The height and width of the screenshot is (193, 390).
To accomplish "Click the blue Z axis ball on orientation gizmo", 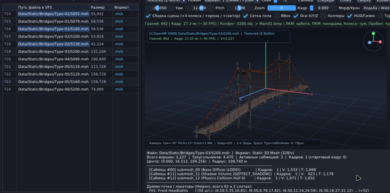I will pos(369,43).
